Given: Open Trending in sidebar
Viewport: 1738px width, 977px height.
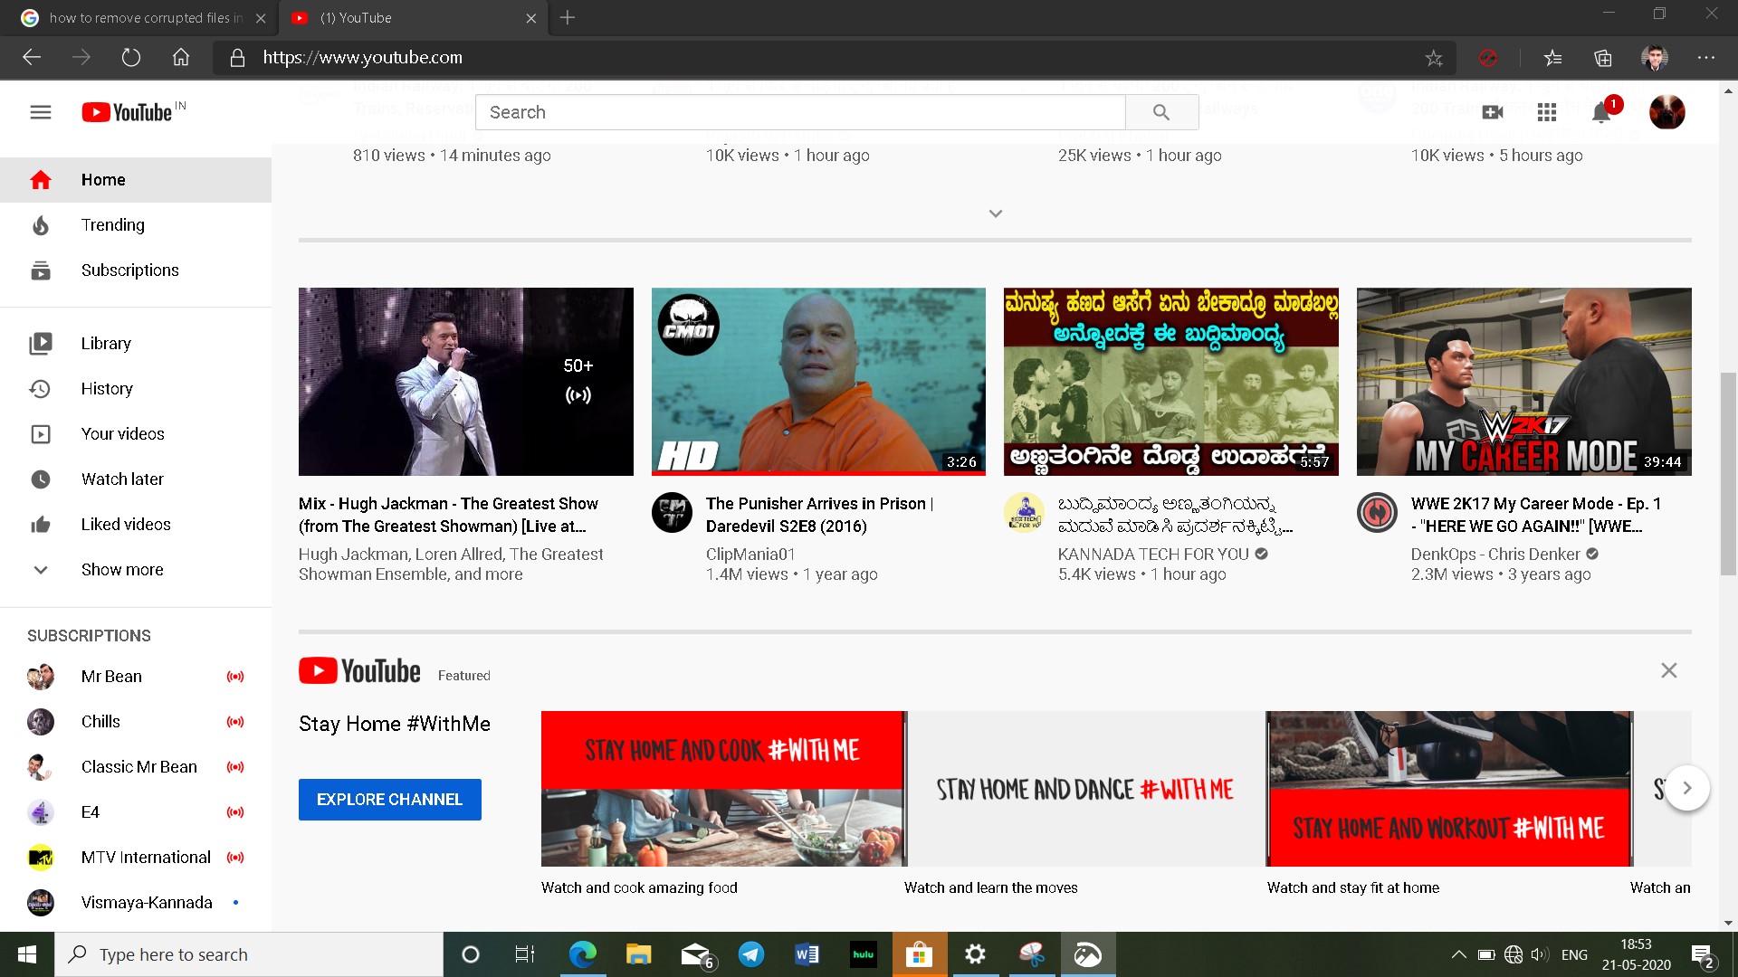Looking at the screenshot, I should (x=136, y=225).
